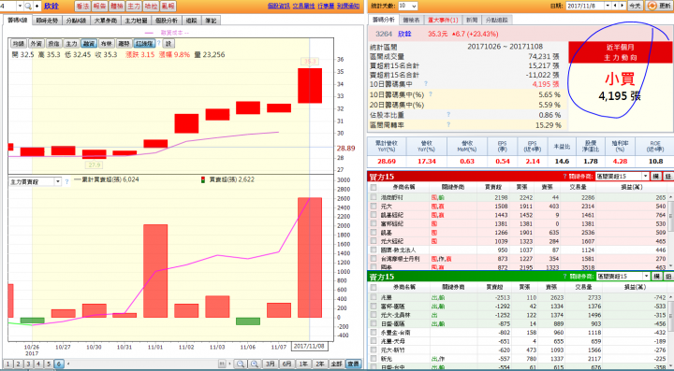The width and height of the screenshot is (674, 371).
Task: Open the 交易屬性 link
Action: (304, 6)
